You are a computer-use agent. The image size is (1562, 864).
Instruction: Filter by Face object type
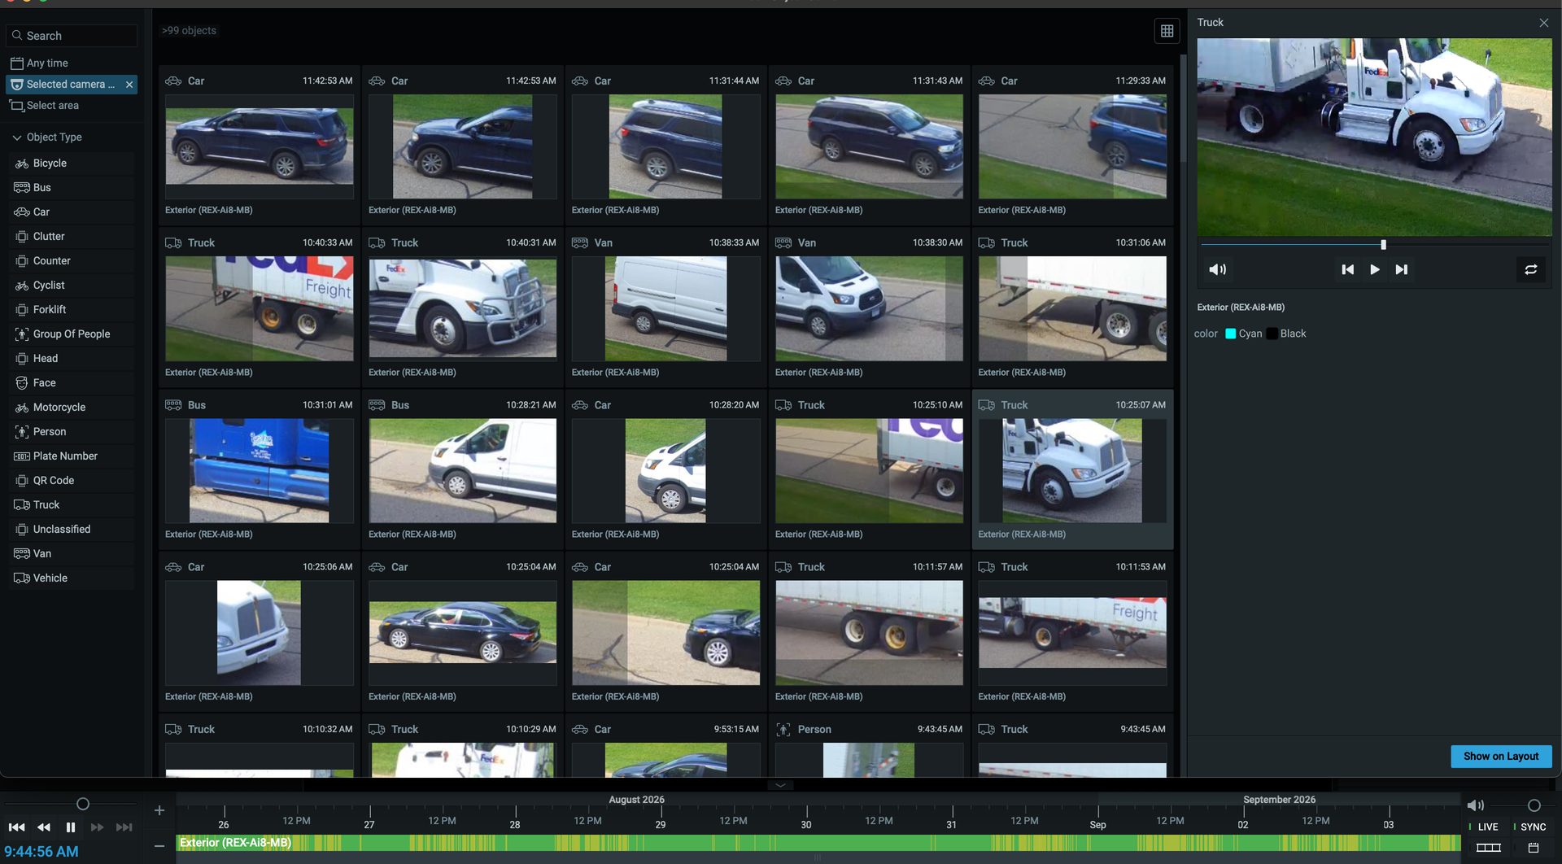(x=71, y=383)
